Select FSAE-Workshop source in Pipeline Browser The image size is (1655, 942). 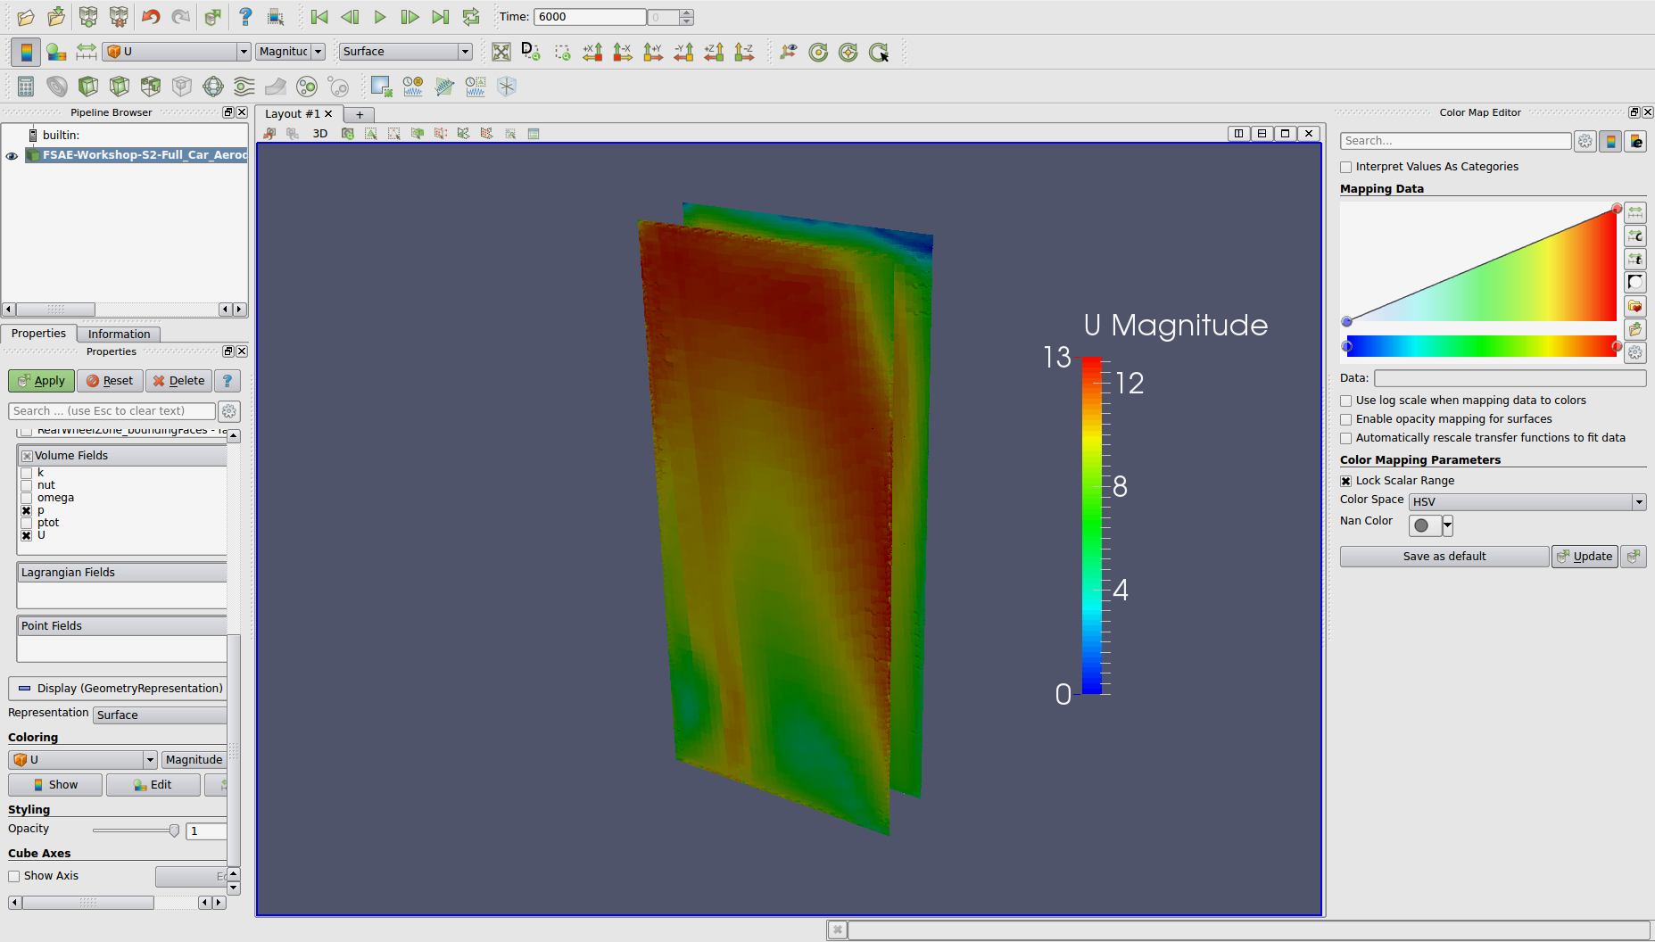(x=137, y=155)
